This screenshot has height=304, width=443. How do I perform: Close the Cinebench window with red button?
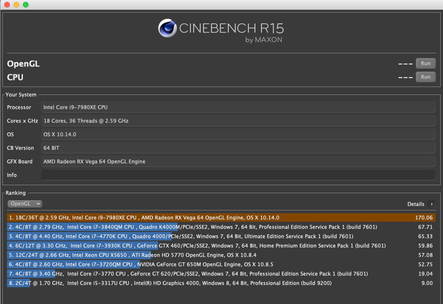coord(7,5)
